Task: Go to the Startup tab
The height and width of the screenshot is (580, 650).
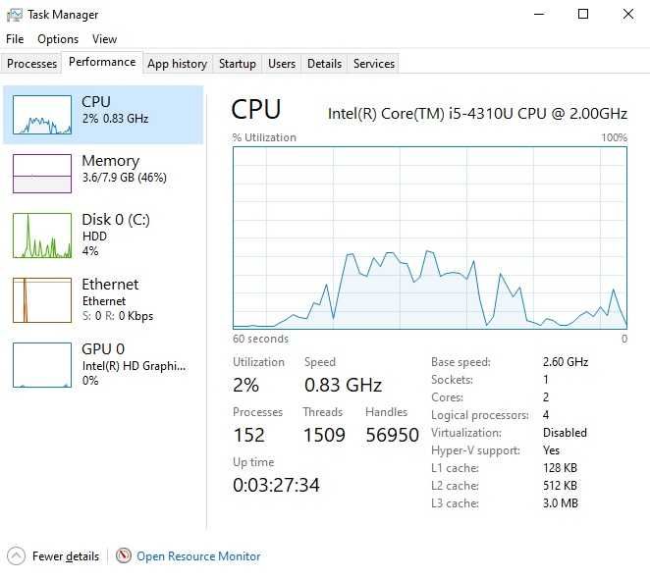Action: [237, 64]
